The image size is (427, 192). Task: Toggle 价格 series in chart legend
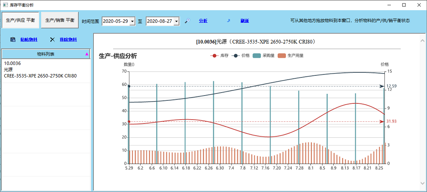click(x=240, y=56)
